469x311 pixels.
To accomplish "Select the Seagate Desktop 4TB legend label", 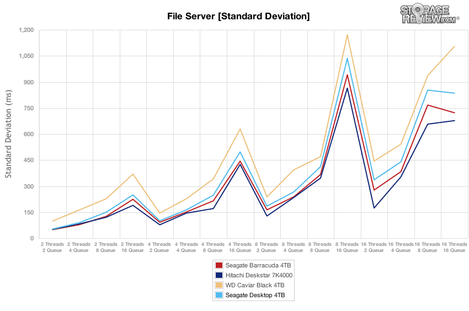I will pyautogui.click(x=255, y=295).
